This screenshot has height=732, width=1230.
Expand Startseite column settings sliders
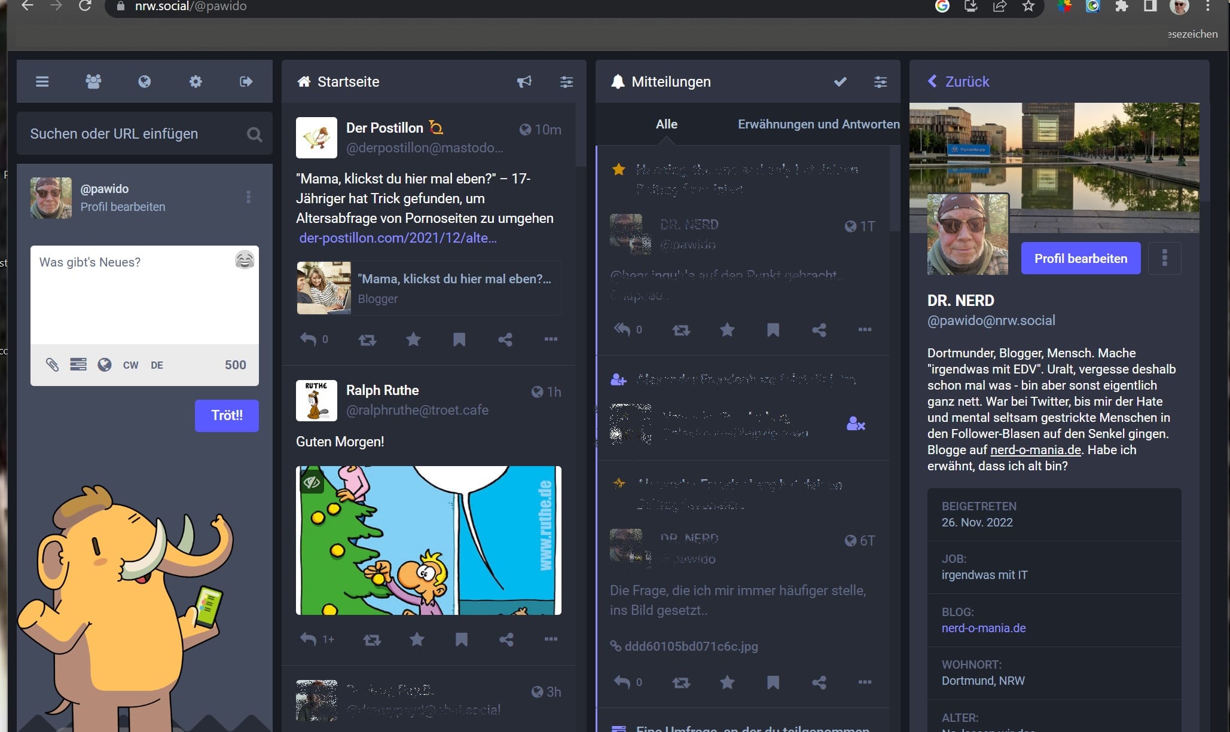point(566,82)
